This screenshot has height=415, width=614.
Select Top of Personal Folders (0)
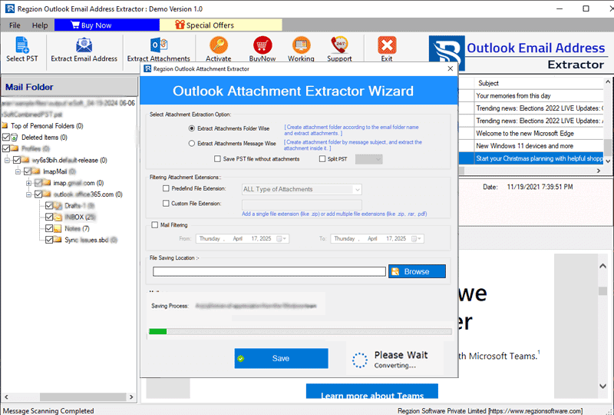(47, 126)
